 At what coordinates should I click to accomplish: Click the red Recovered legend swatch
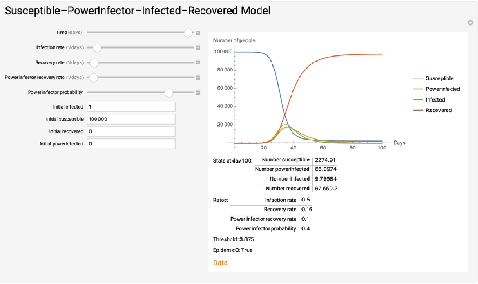417,111
